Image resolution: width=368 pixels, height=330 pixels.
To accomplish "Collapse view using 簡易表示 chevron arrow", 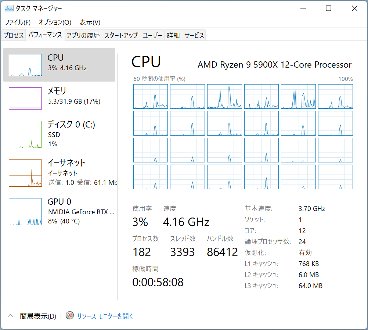I will tap(10, 316).
